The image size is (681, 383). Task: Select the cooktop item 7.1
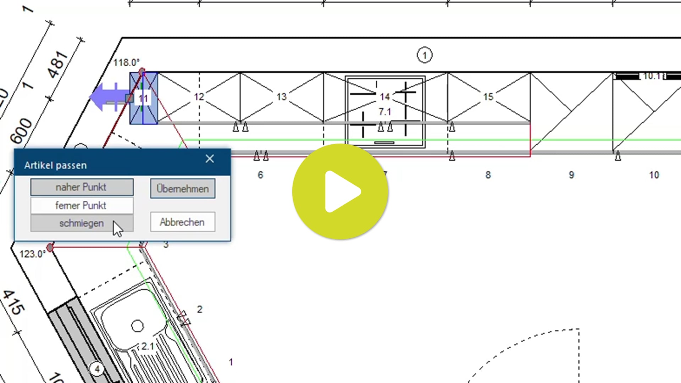coord(385,112)
